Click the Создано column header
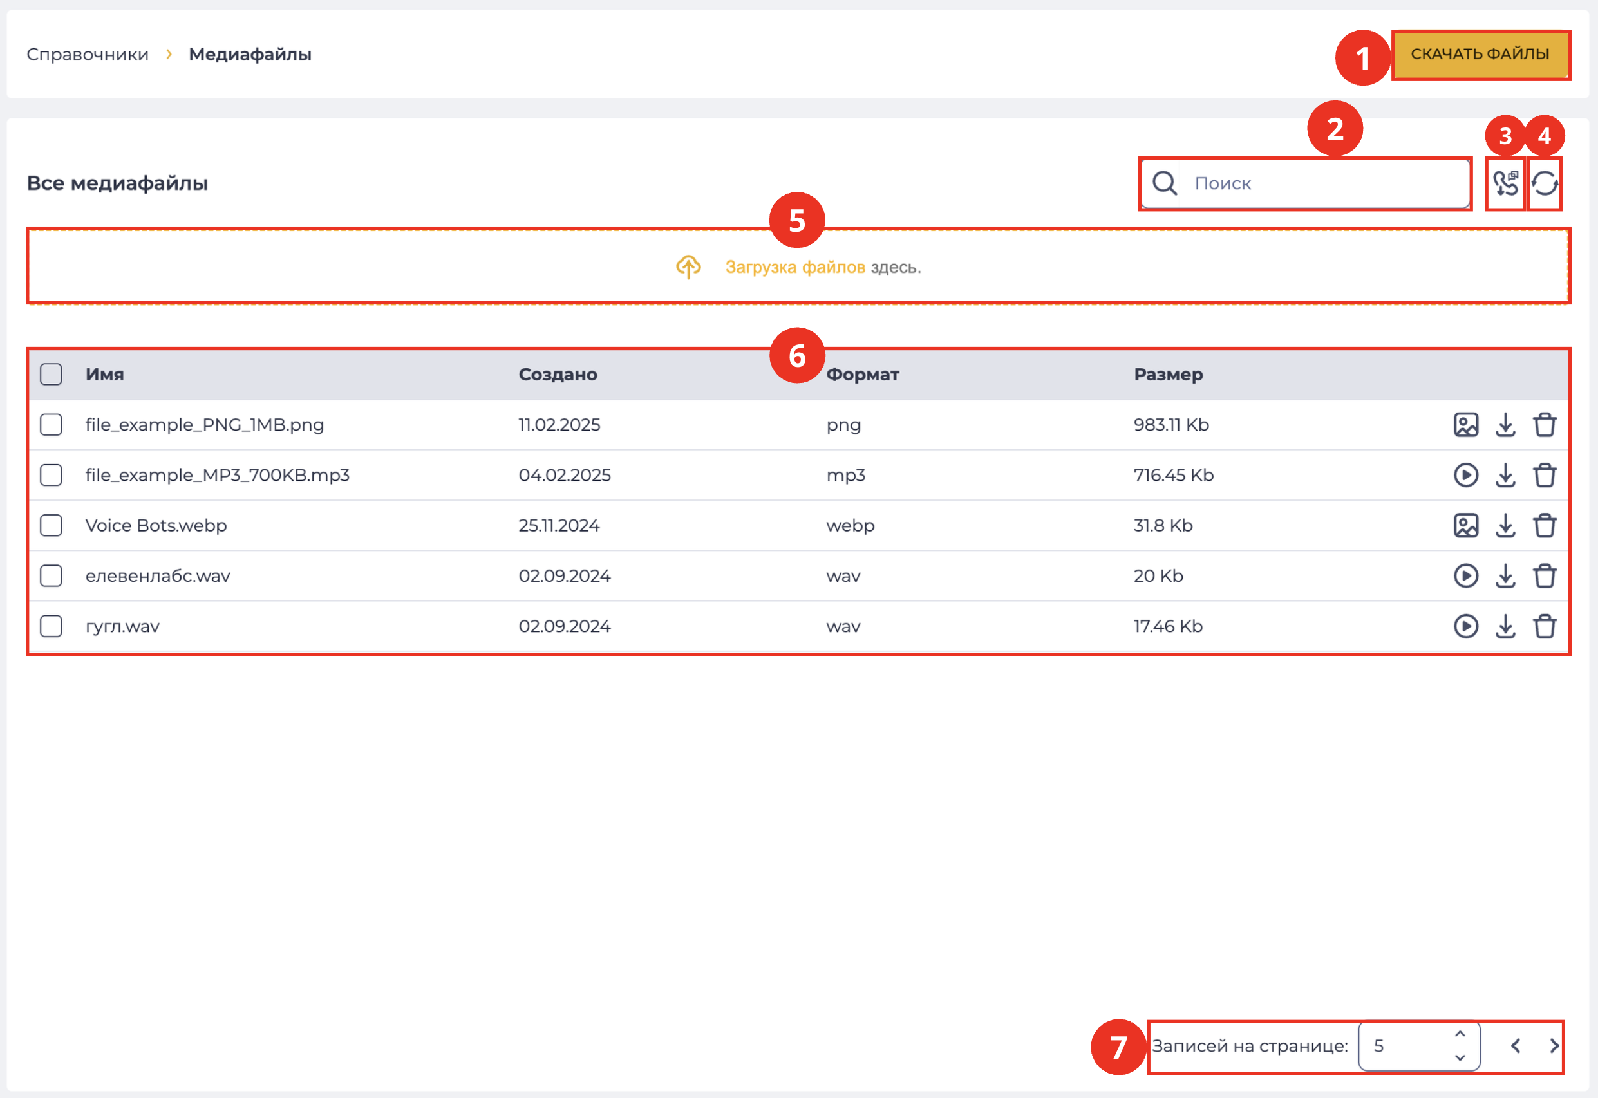This screenshot has width=1598, height=1098. coord(558,374)
